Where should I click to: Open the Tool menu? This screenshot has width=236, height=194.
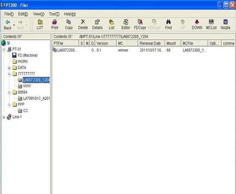click(x=54, y=14)
